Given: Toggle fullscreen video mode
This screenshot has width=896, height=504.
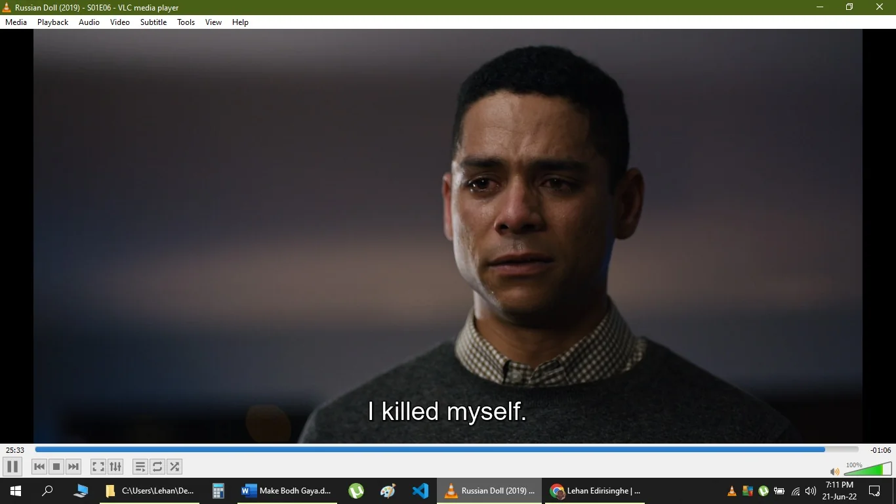Looking at the screenshot, I should pos(98,467).
